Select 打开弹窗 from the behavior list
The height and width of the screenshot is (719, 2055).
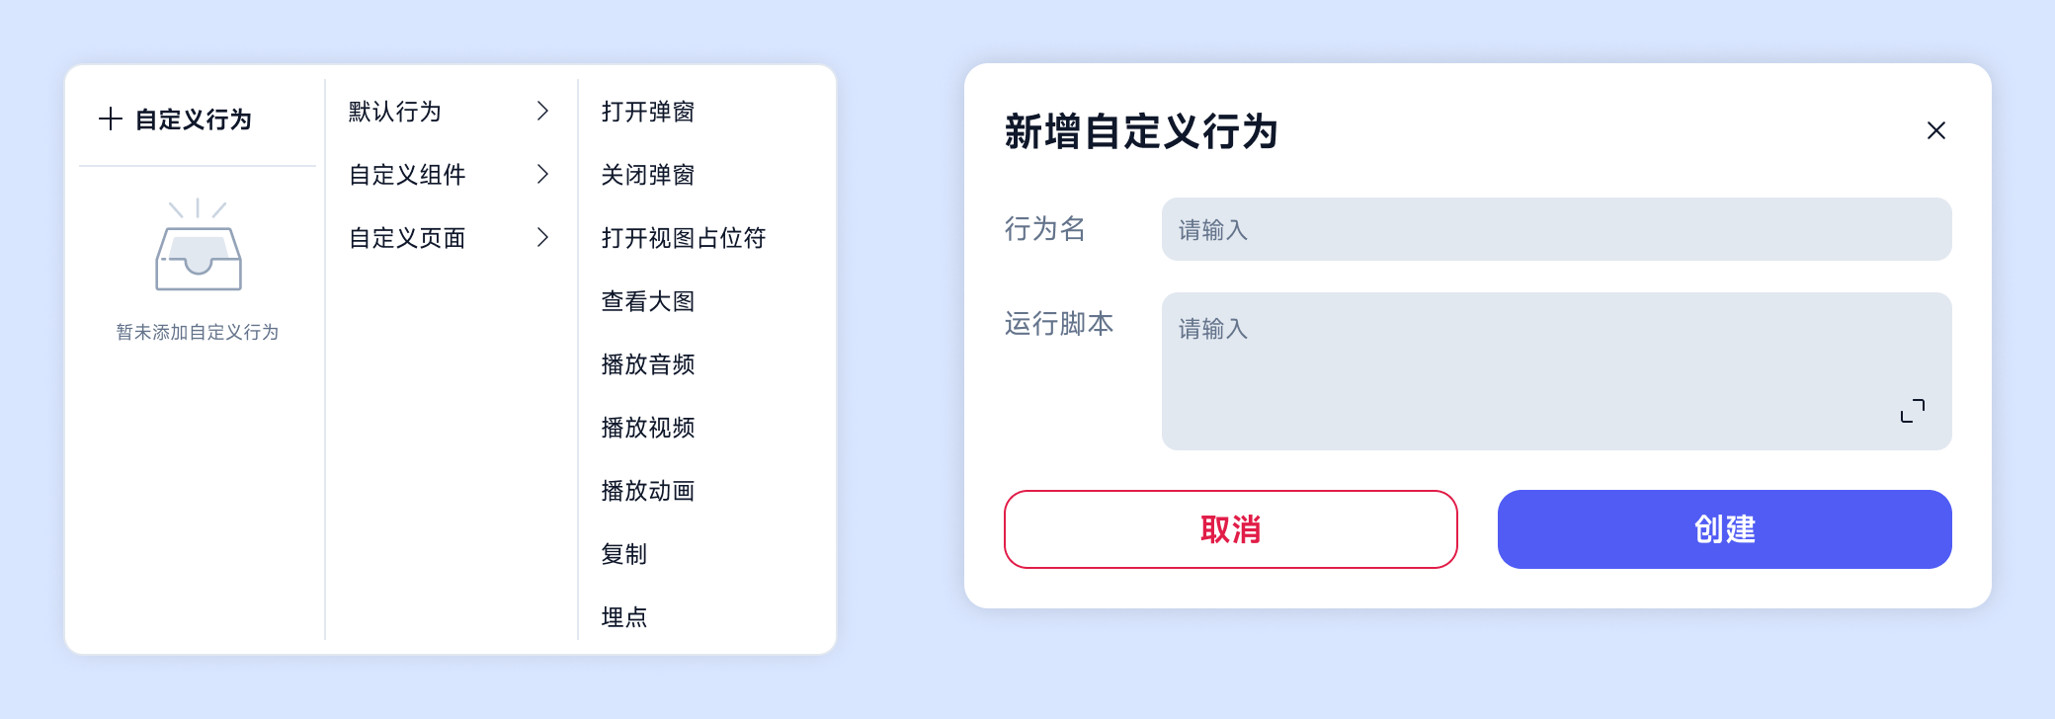(648, 112)
